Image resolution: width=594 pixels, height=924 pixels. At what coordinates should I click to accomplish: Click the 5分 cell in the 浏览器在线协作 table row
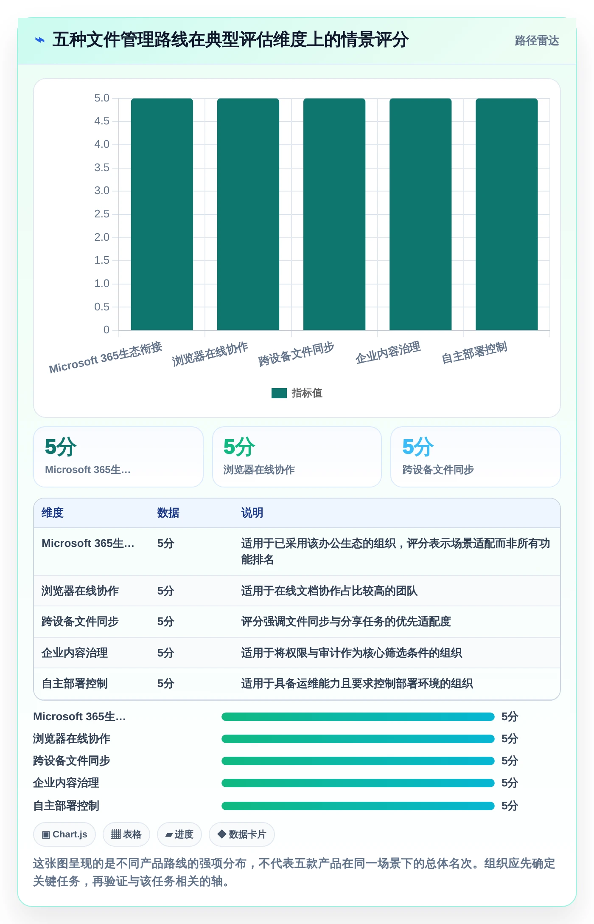(165, 591)
